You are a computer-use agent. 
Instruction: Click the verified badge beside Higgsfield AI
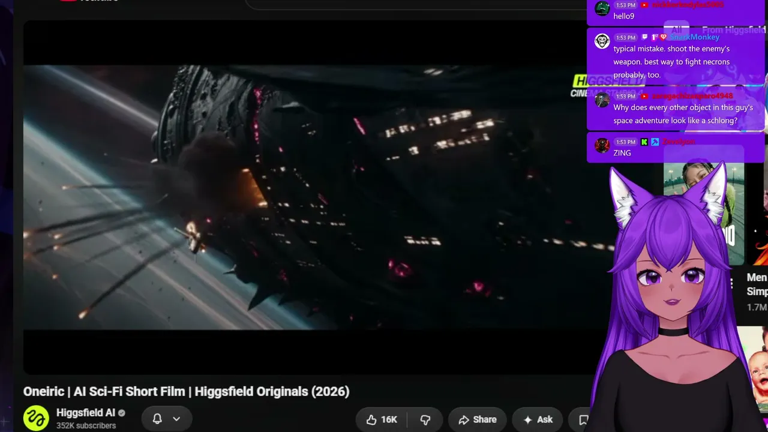coord(122,413)
